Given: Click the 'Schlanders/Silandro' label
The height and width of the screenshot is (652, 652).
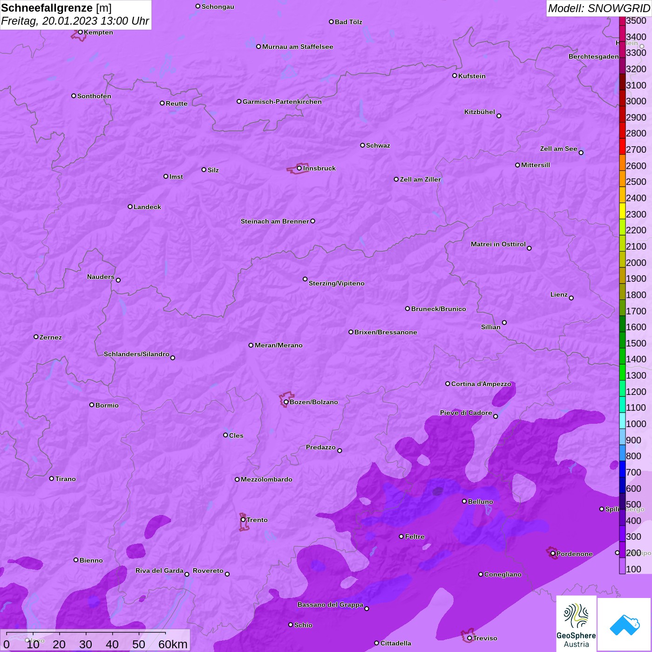Looking at the screenshot, I should [136, 354].
